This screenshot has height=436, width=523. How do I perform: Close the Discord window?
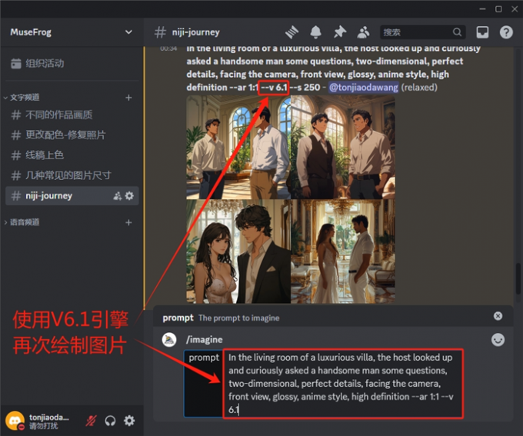pos(515,9)
